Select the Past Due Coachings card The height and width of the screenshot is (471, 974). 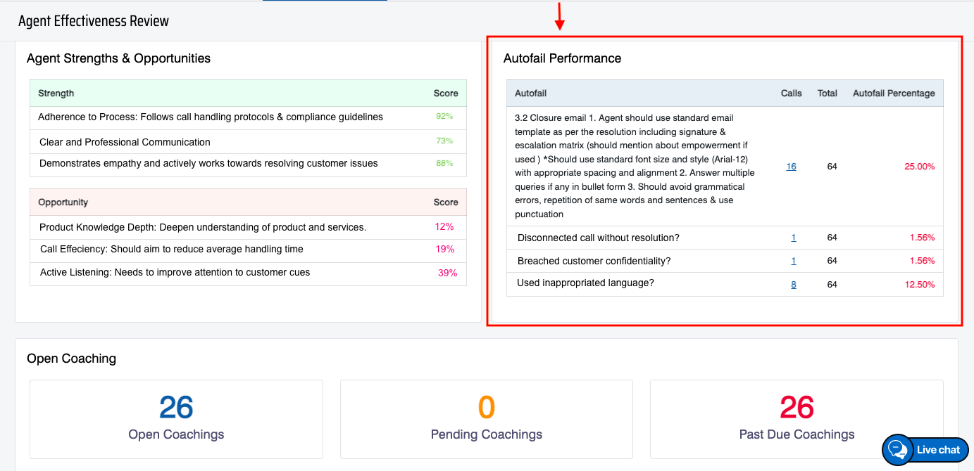(x=797, y=419)
